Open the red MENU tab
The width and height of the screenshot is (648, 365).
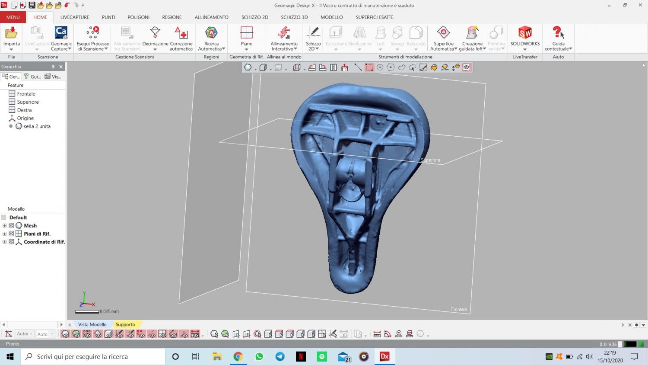(13, 17)
